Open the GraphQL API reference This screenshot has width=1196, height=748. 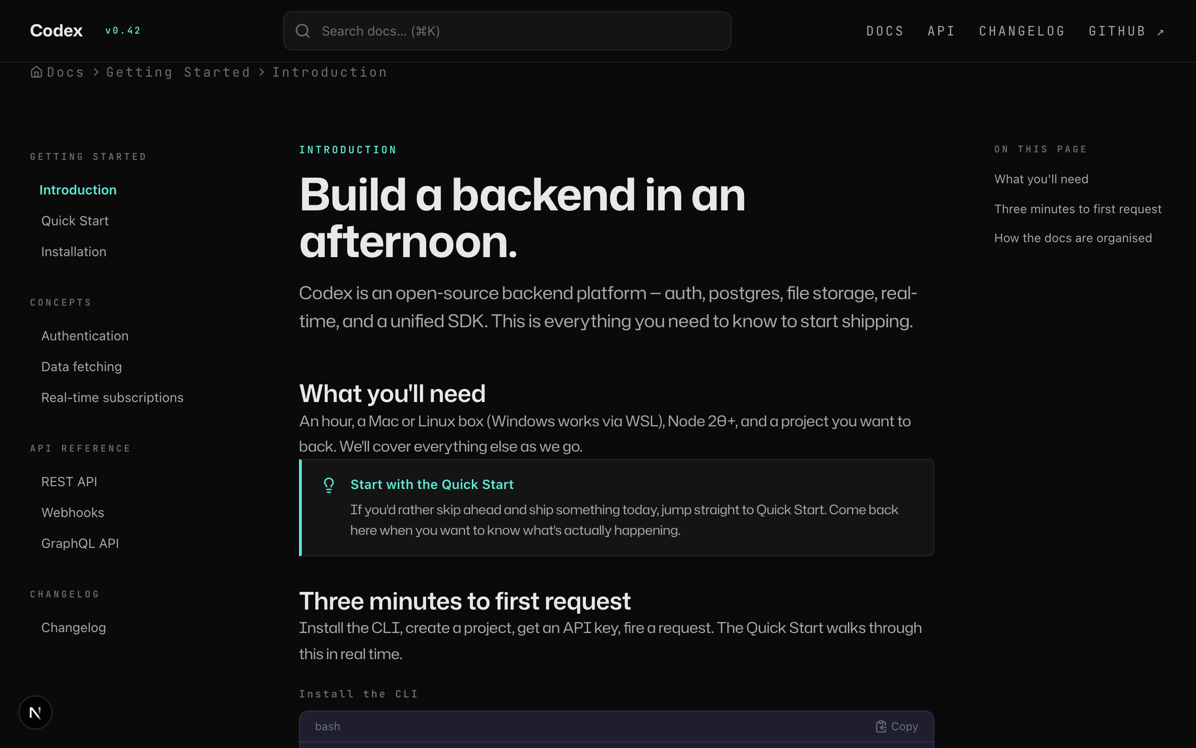80,543
